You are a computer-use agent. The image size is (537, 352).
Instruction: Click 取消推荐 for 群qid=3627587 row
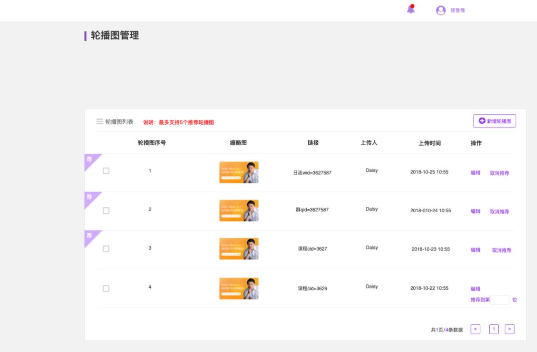[x=499, y=212]
